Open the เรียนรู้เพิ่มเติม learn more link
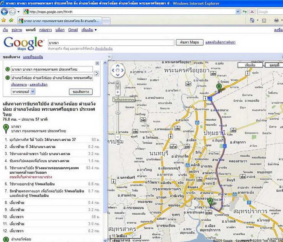Image resolution: width=283 pixels, height=242 pixels. tap(104, 49)
